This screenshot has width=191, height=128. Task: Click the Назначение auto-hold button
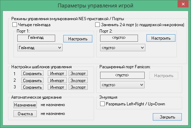click(25, 105)
